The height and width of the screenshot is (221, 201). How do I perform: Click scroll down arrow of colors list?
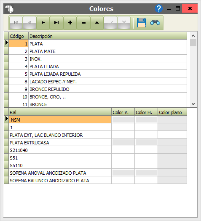193,104
